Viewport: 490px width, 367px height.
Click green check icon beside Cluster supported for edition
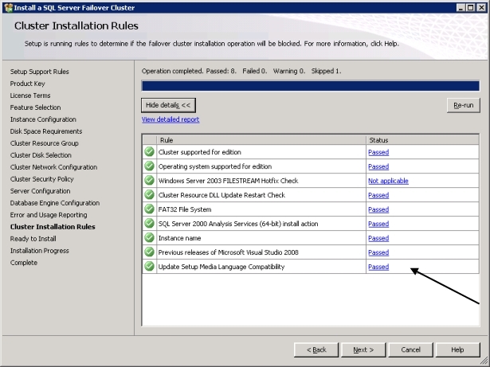149,152
